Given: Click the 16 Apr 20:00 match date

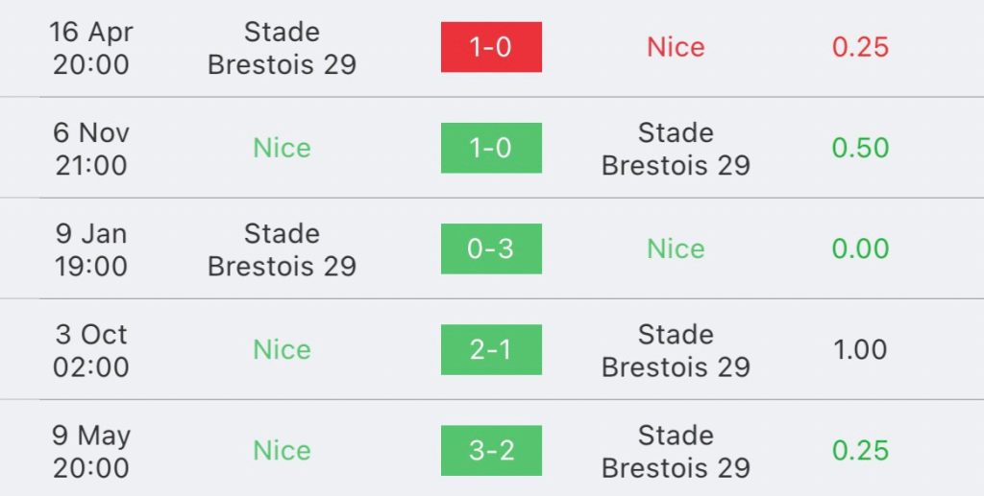Looking at the screenshot, I should 90,48.
